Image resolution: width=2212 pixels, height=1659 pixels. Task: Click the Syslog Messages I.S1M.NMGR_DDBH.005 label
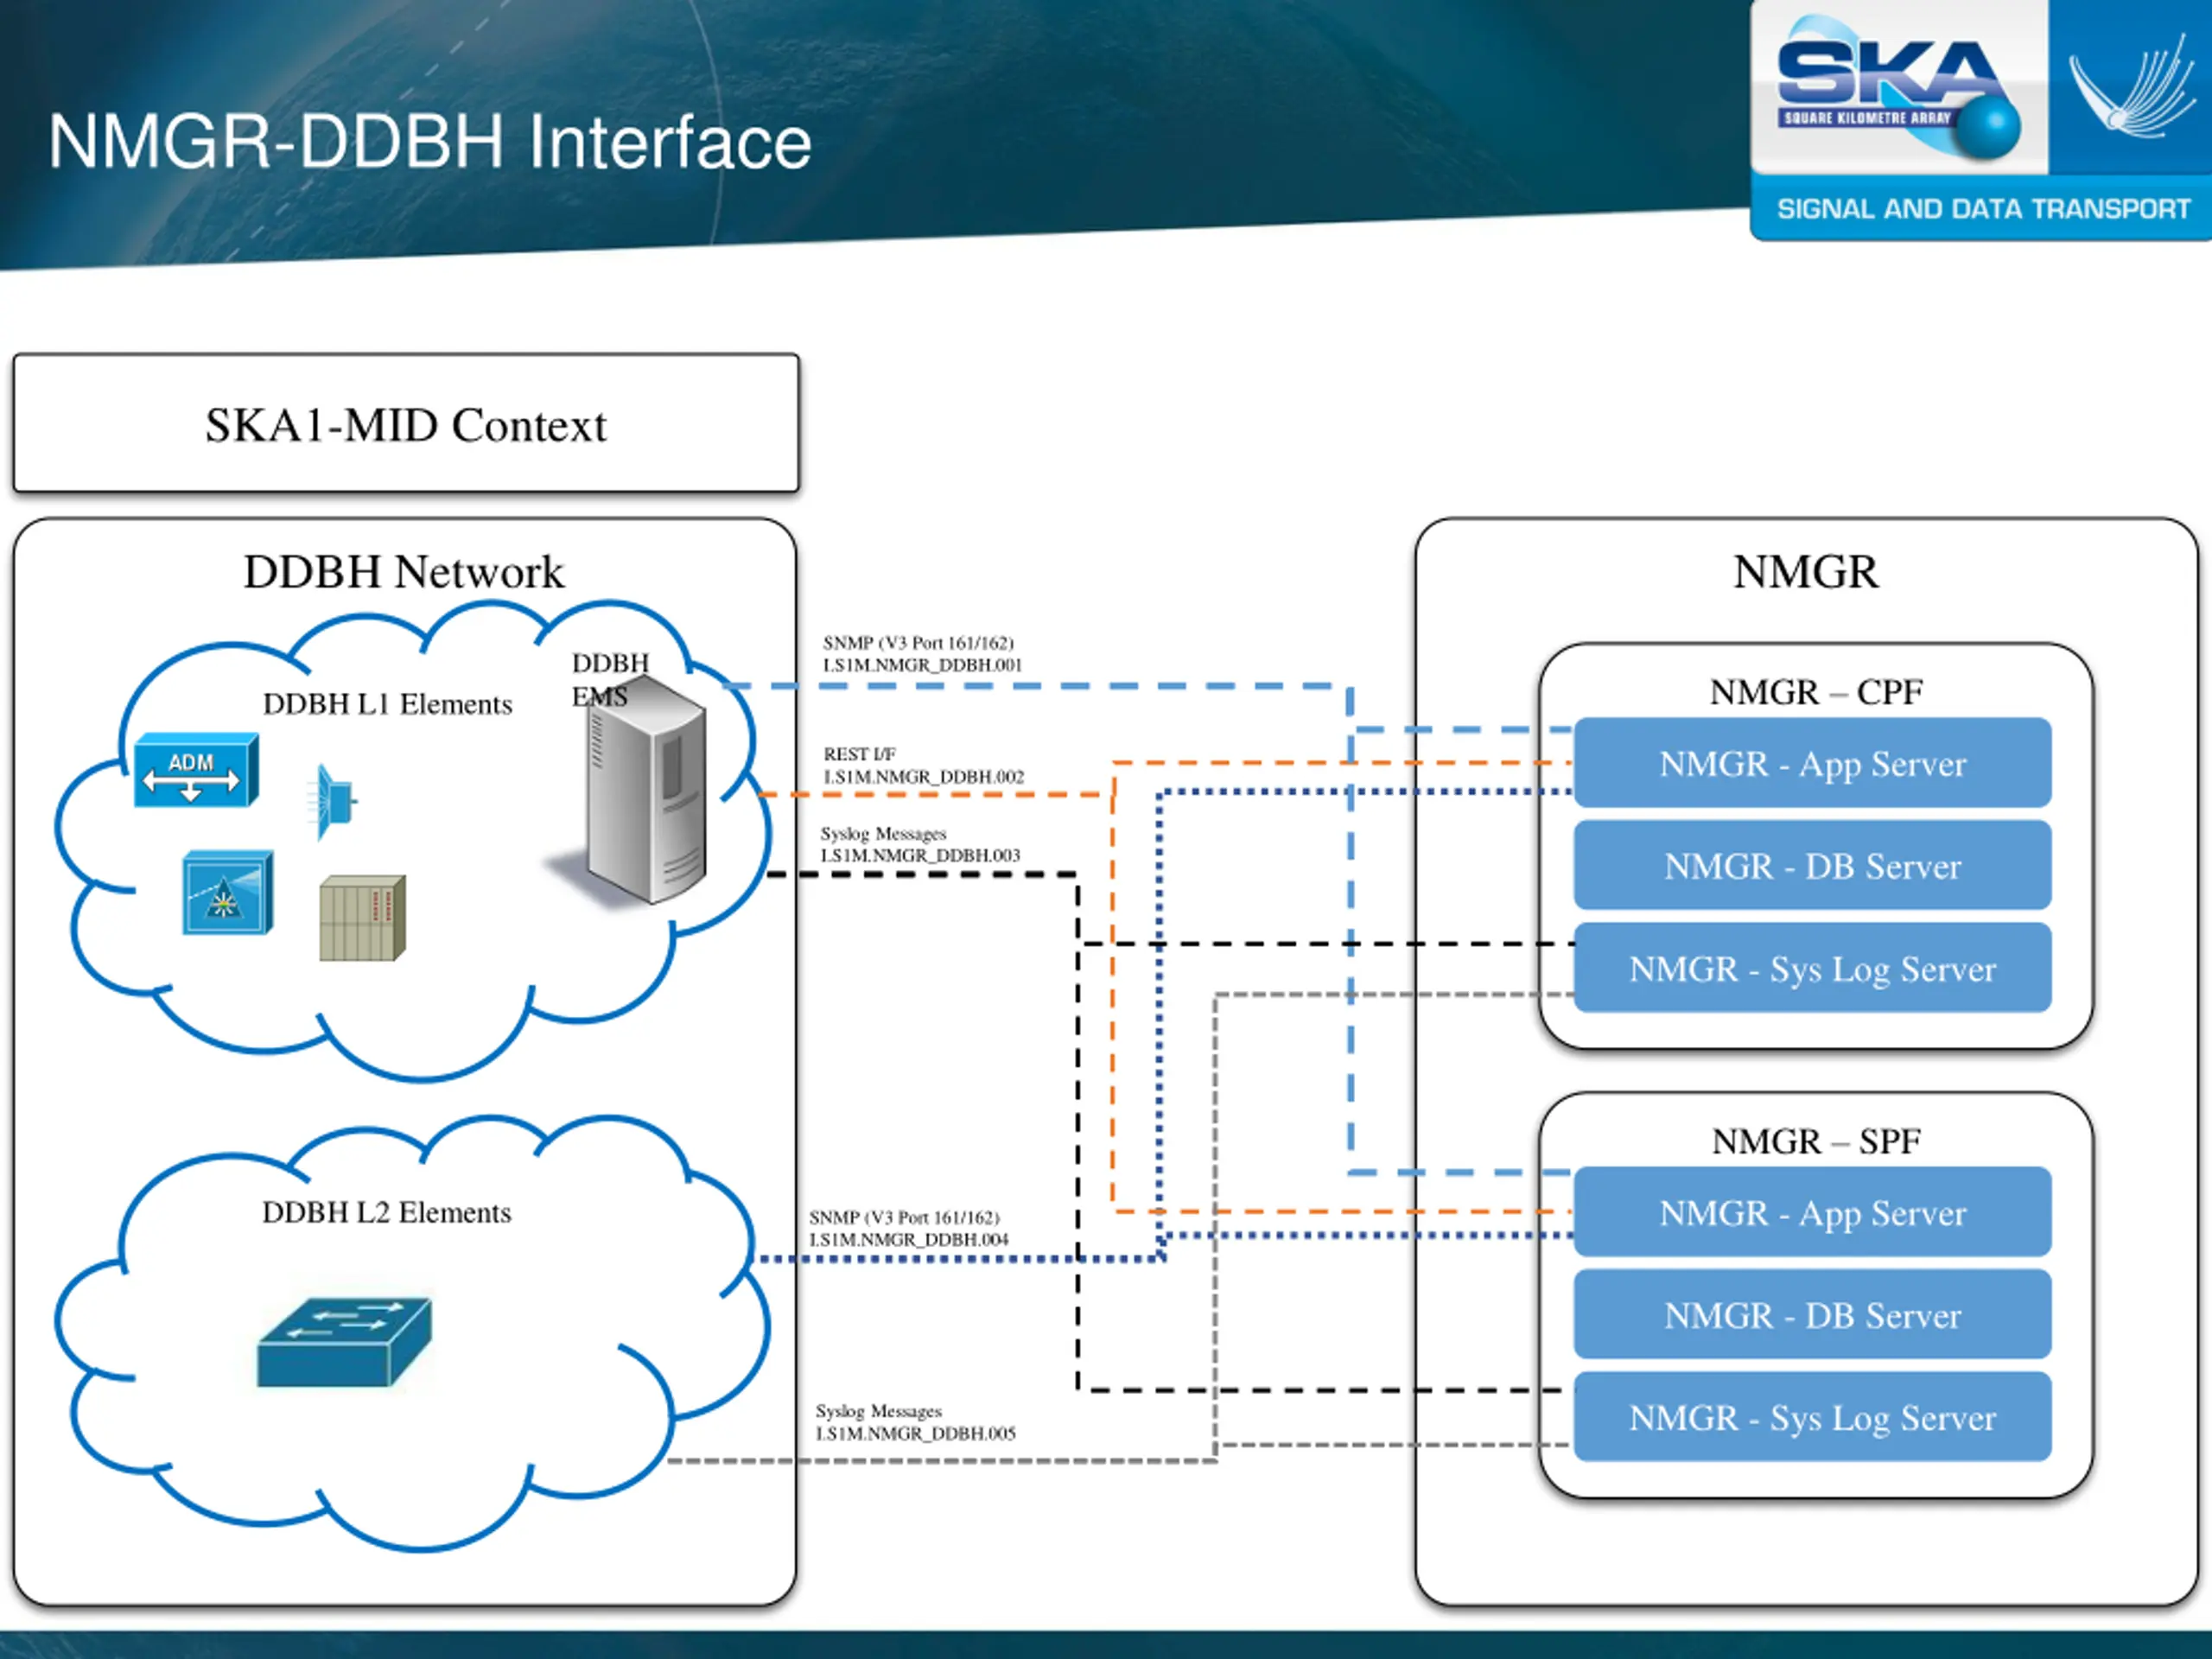(914, 1422)
